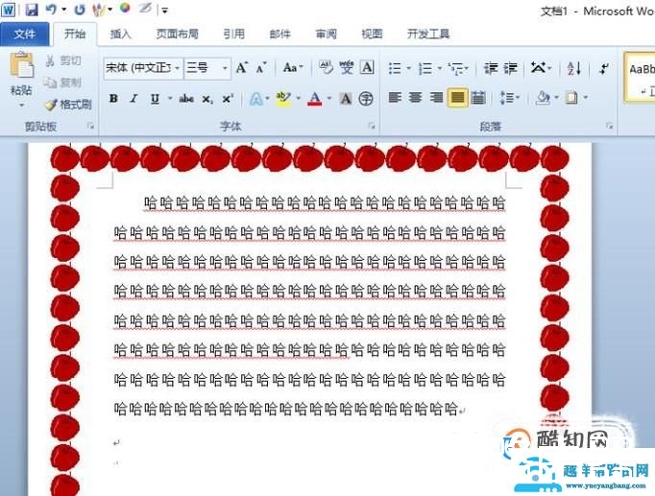Click the Increase Indent icon
Image resolution: width=655 pixels, height=496 pixels.
point(511,68)
